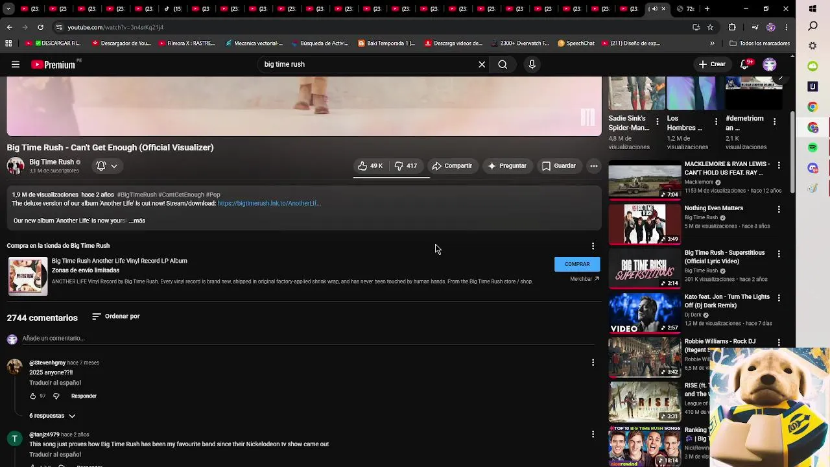Save the video with Guardar
Screen dimensions: 830x467
pos(559,166)
